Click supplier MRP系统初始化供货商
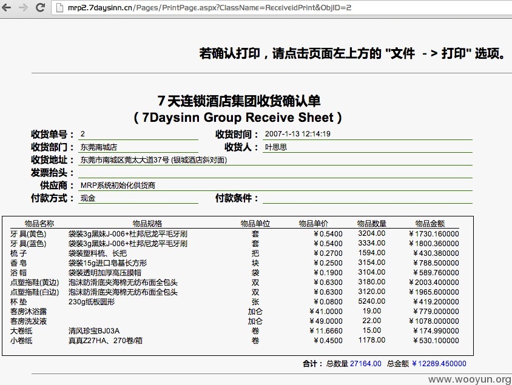This screenshot has height=385, width=512. click(x=118, y=186)
